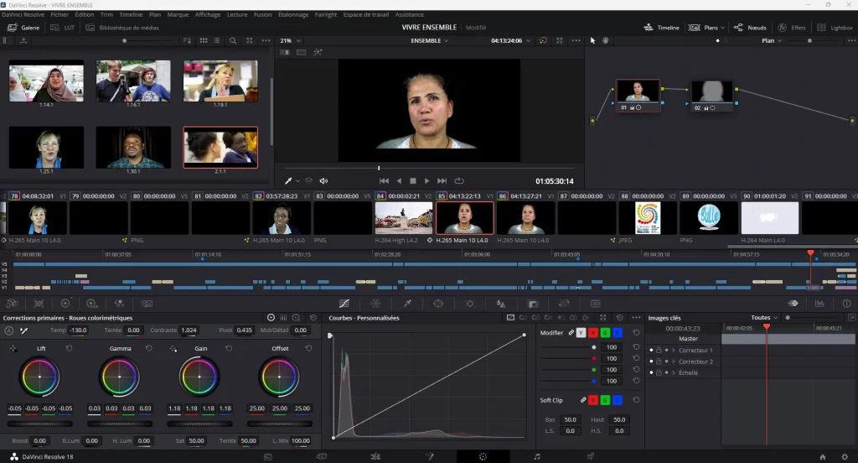
Task: Select the hand pan tool in node editor
Action: (605, 40)
